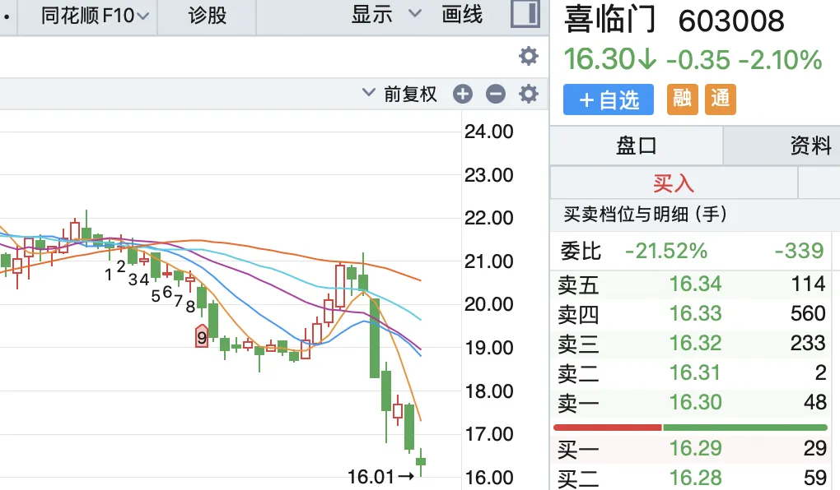840x490 pixels.
Task: Click the split-screen layout icon beside 画线
Action: tap(524, 14)
